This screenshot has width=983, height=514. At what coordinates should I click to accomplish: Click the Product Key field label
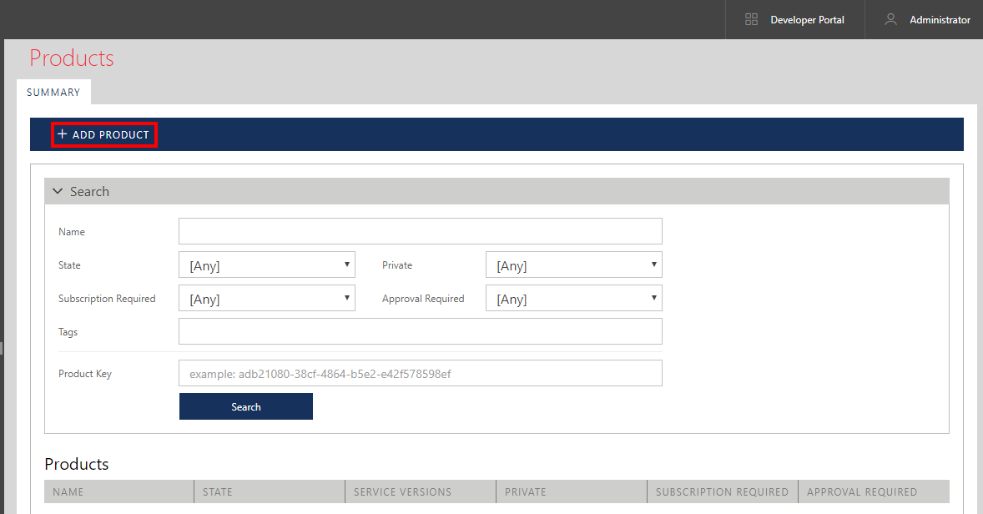[84, 374]
